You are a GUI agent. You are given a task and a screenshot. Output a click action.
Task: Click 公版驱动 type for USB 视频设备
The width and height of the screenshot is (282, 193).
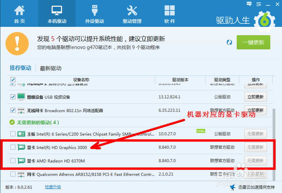tap(222, 97)
